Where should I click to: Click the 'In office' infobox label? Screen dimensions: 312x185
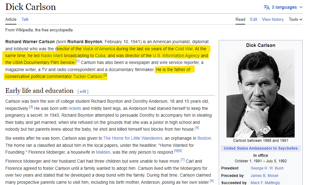point(261,156)
